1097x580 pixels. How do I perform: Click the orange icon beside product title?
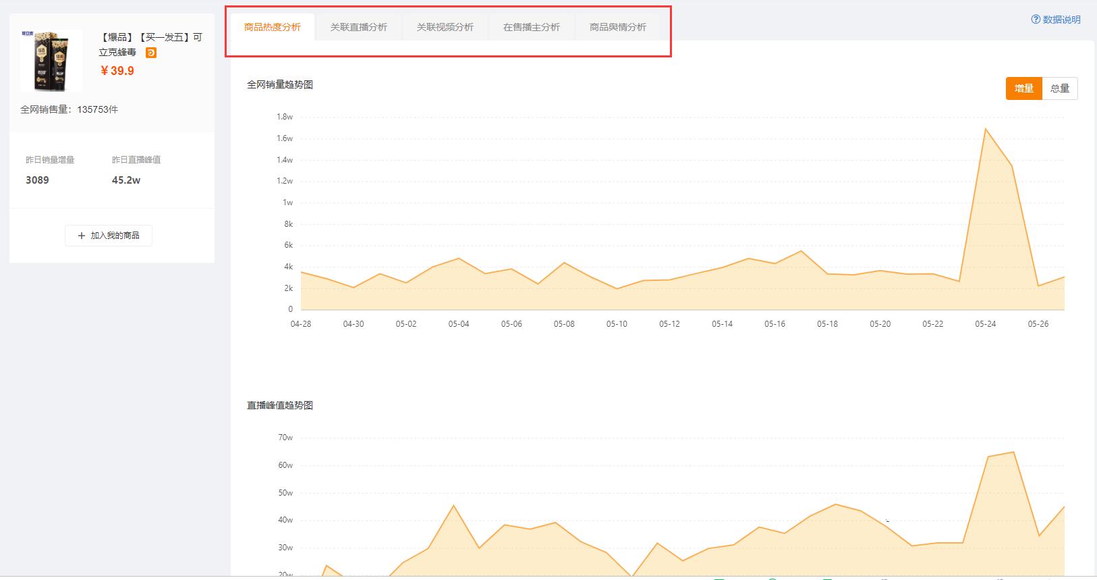pyautogui.click(x=151, y=53)
